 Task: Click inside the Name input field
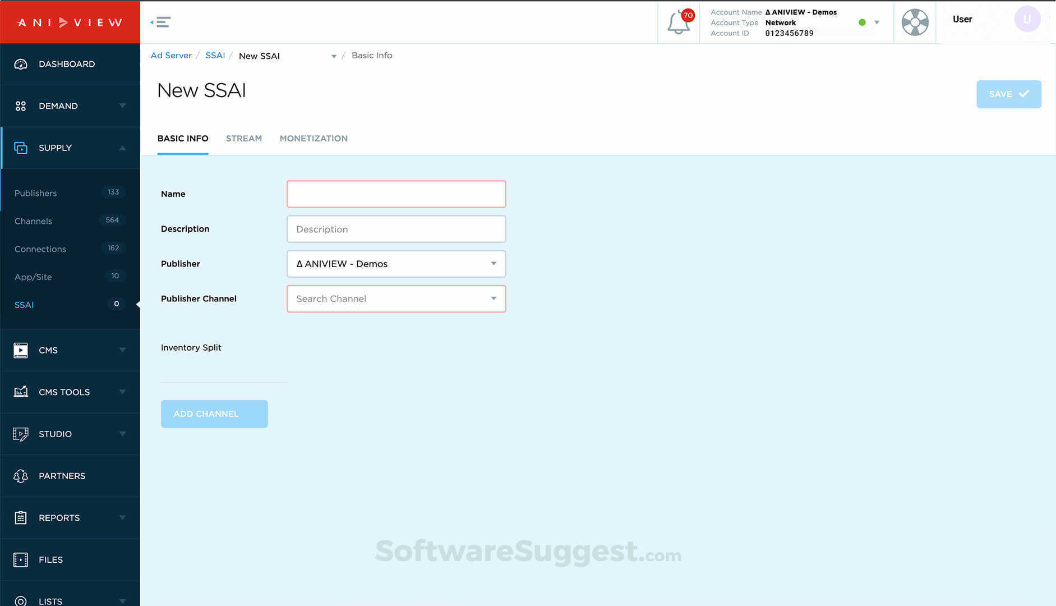[x=395, y=194]
